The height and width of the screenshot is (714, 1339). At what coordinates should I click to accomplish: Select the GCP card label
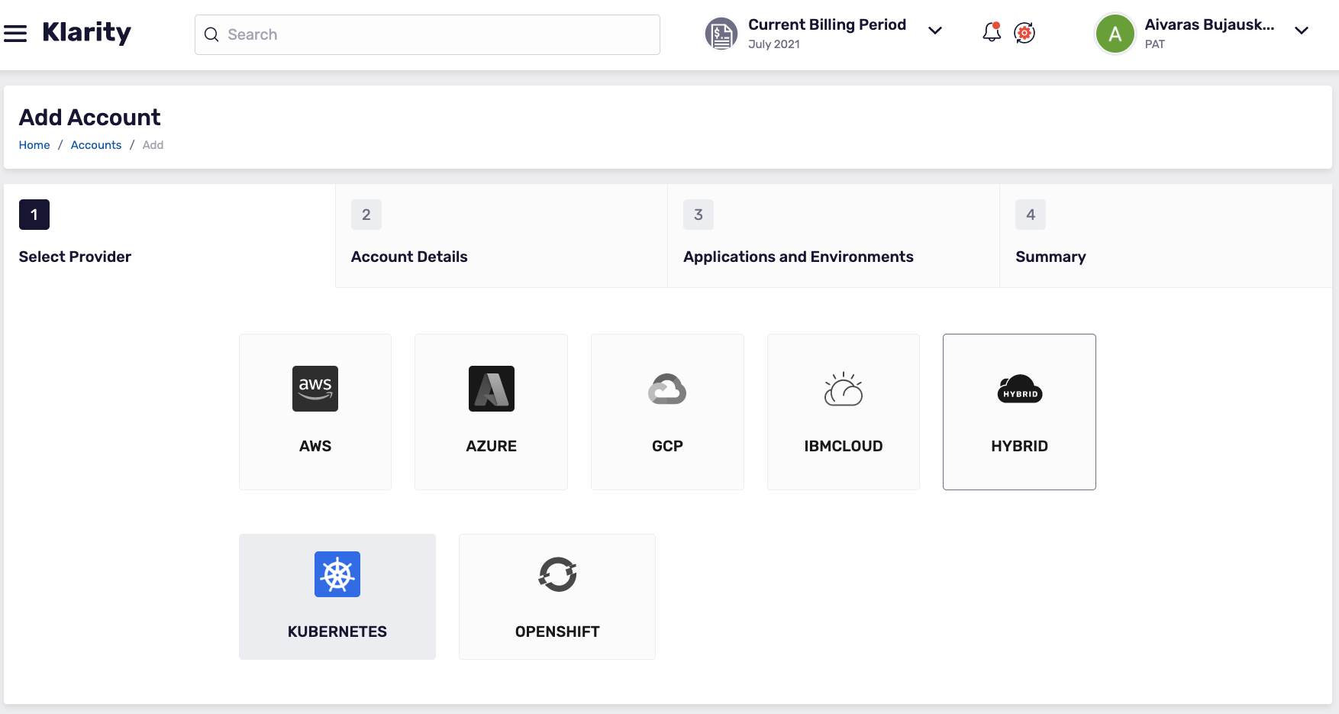(667, 446)
